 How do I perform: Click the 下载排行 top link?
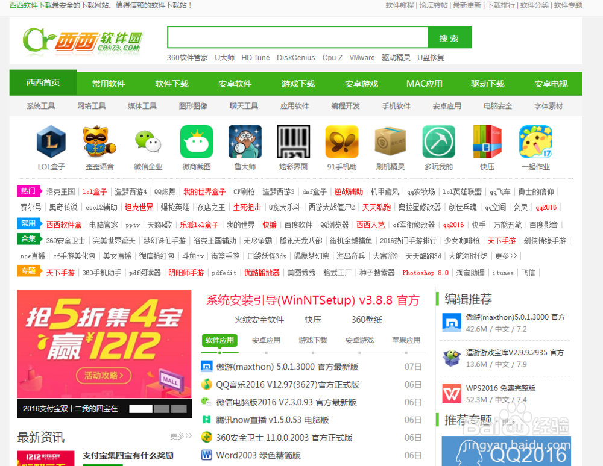point(500,5)
